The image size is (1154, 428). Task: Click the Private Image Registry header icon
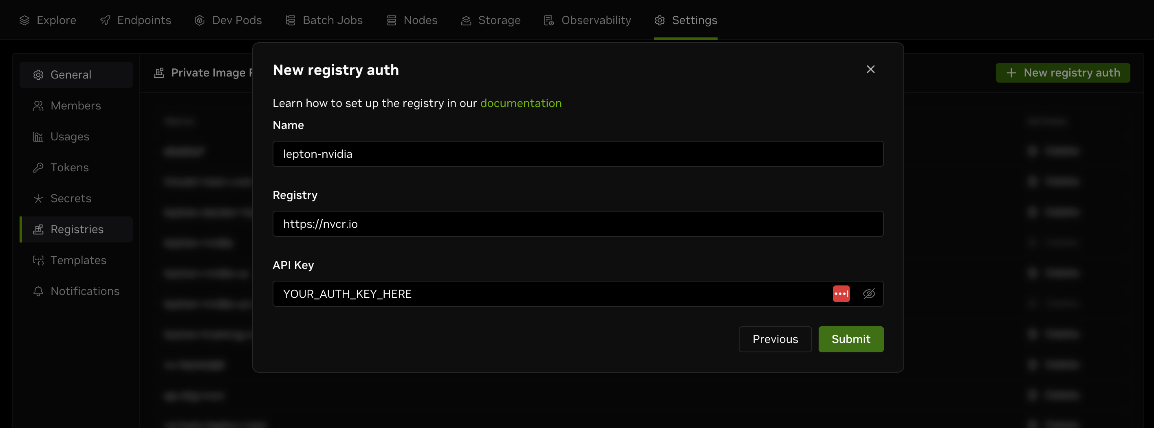pos(159,73)
